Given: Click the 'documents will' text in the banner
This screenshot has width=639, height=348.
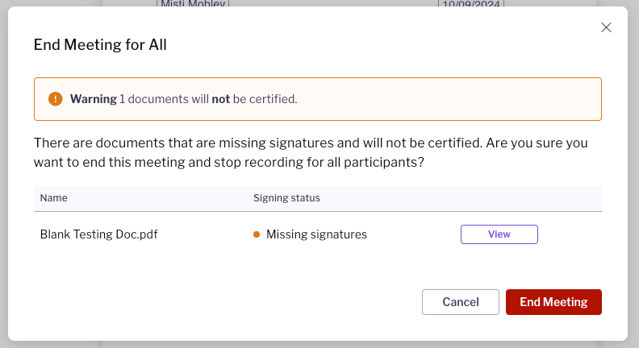Looking at the screenshot, I should click(168, 99).
